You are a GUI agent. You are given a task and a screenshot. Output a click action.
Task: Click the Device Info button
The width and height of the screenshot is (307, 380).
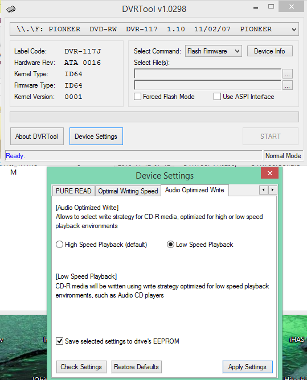coord(269,51)
